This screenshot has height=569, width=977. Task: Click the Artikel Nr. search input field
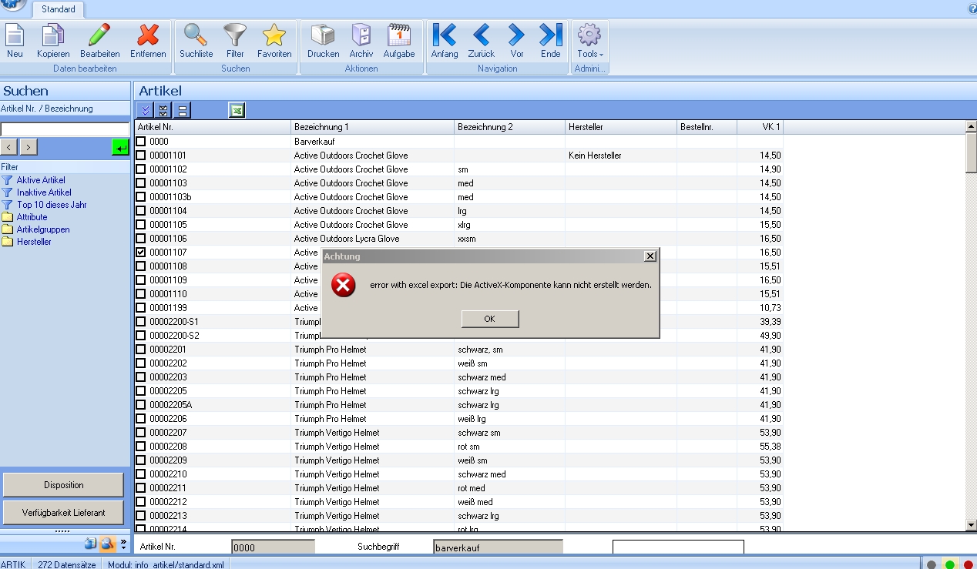pos(65,129)
